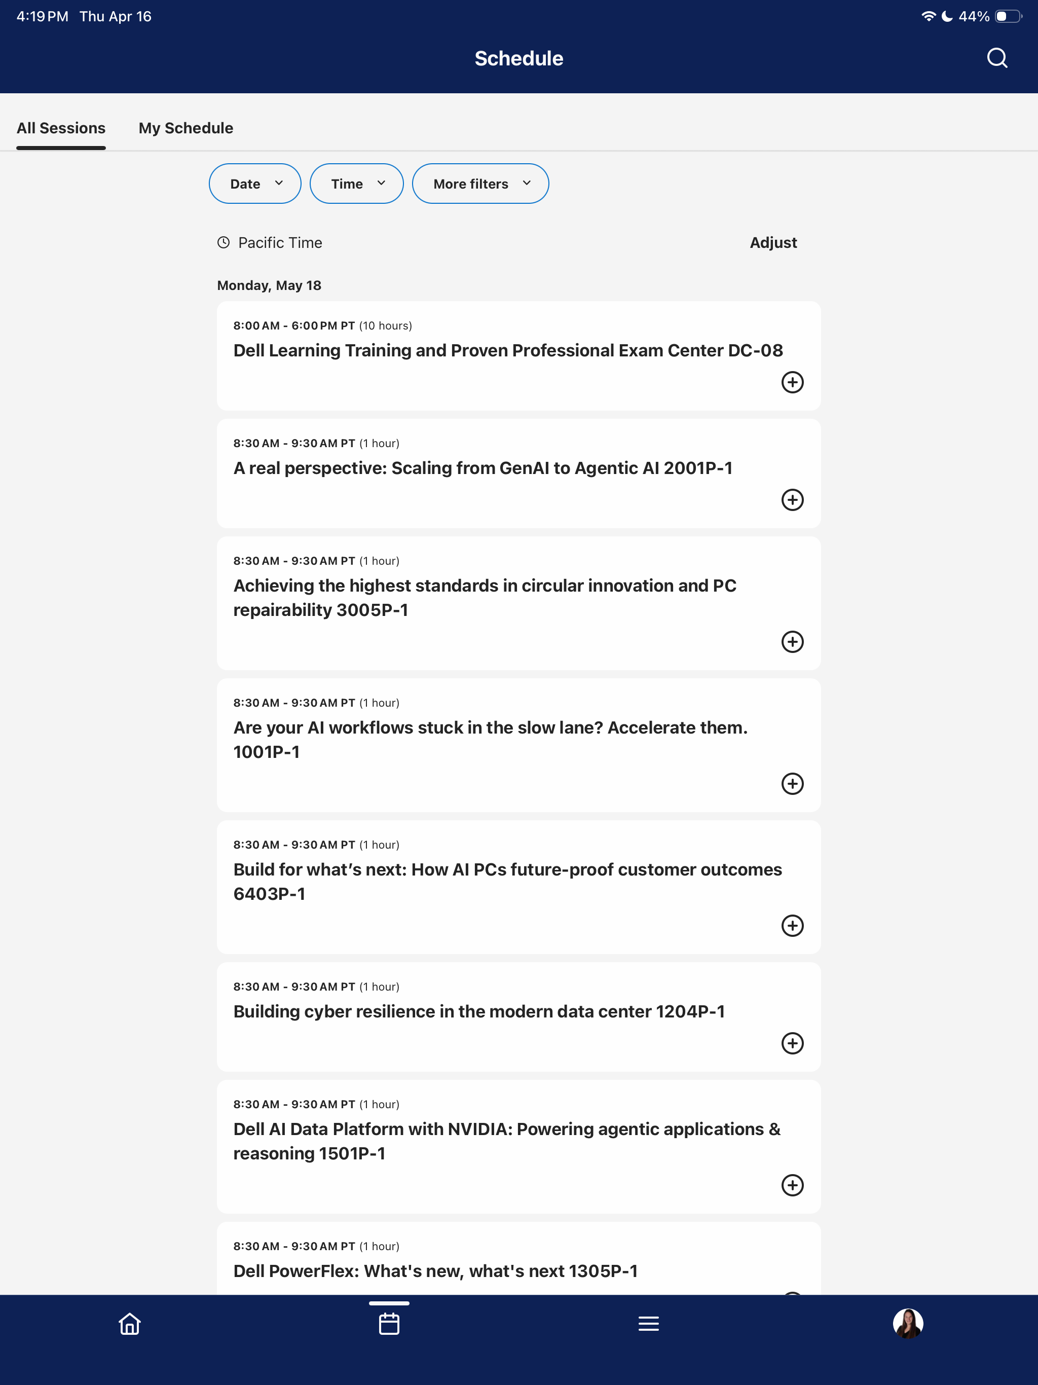Screen dimensions: 1038x1385
Task: Add Dell AI Data Platform session plus icon
Action: coord(793,1185)
